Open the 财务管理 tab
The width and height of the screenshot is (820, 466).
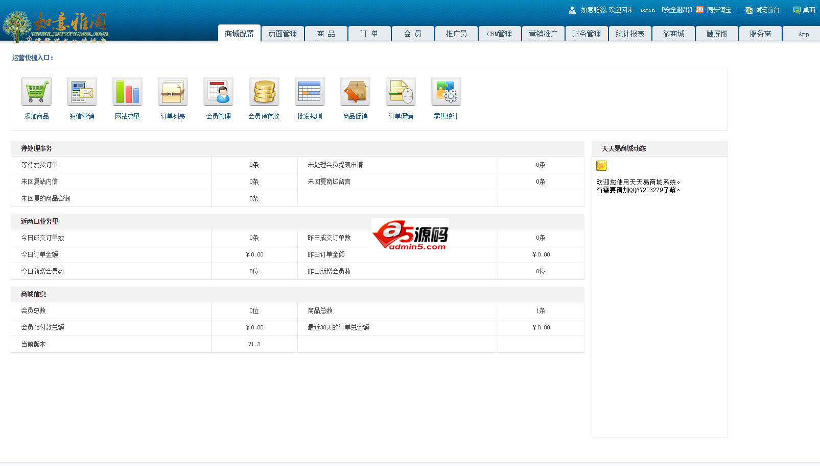[x=587, y=34]
